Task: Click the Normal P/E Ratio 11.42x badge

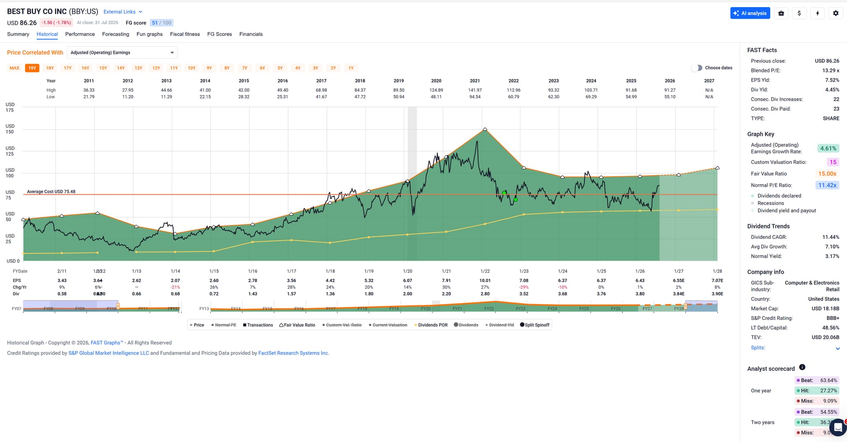Action: pyautogui.click(x=827, y=185)
